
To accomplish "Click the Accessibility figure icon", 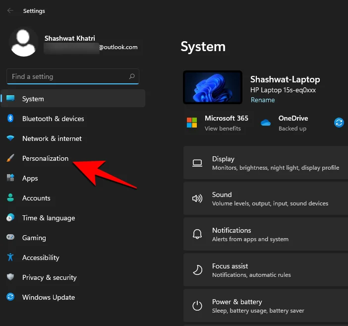I will (x=10, y=257).
